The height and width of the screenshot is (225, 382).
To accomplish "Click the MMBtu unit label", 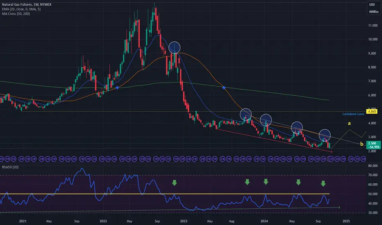I will pyautogui.click(x=373, y=12).
